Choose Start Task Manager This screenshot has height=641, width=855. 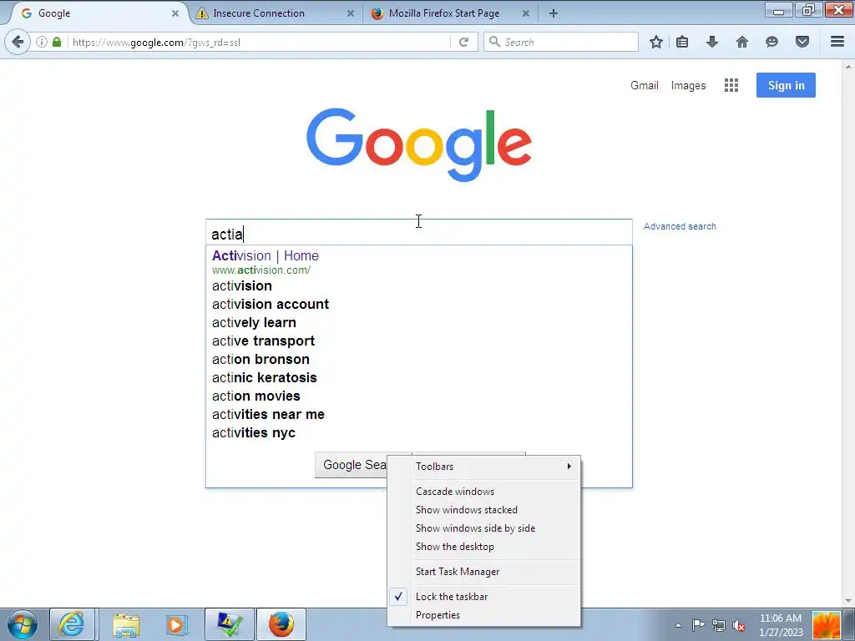pyautogui.click(x=484, y=572)
